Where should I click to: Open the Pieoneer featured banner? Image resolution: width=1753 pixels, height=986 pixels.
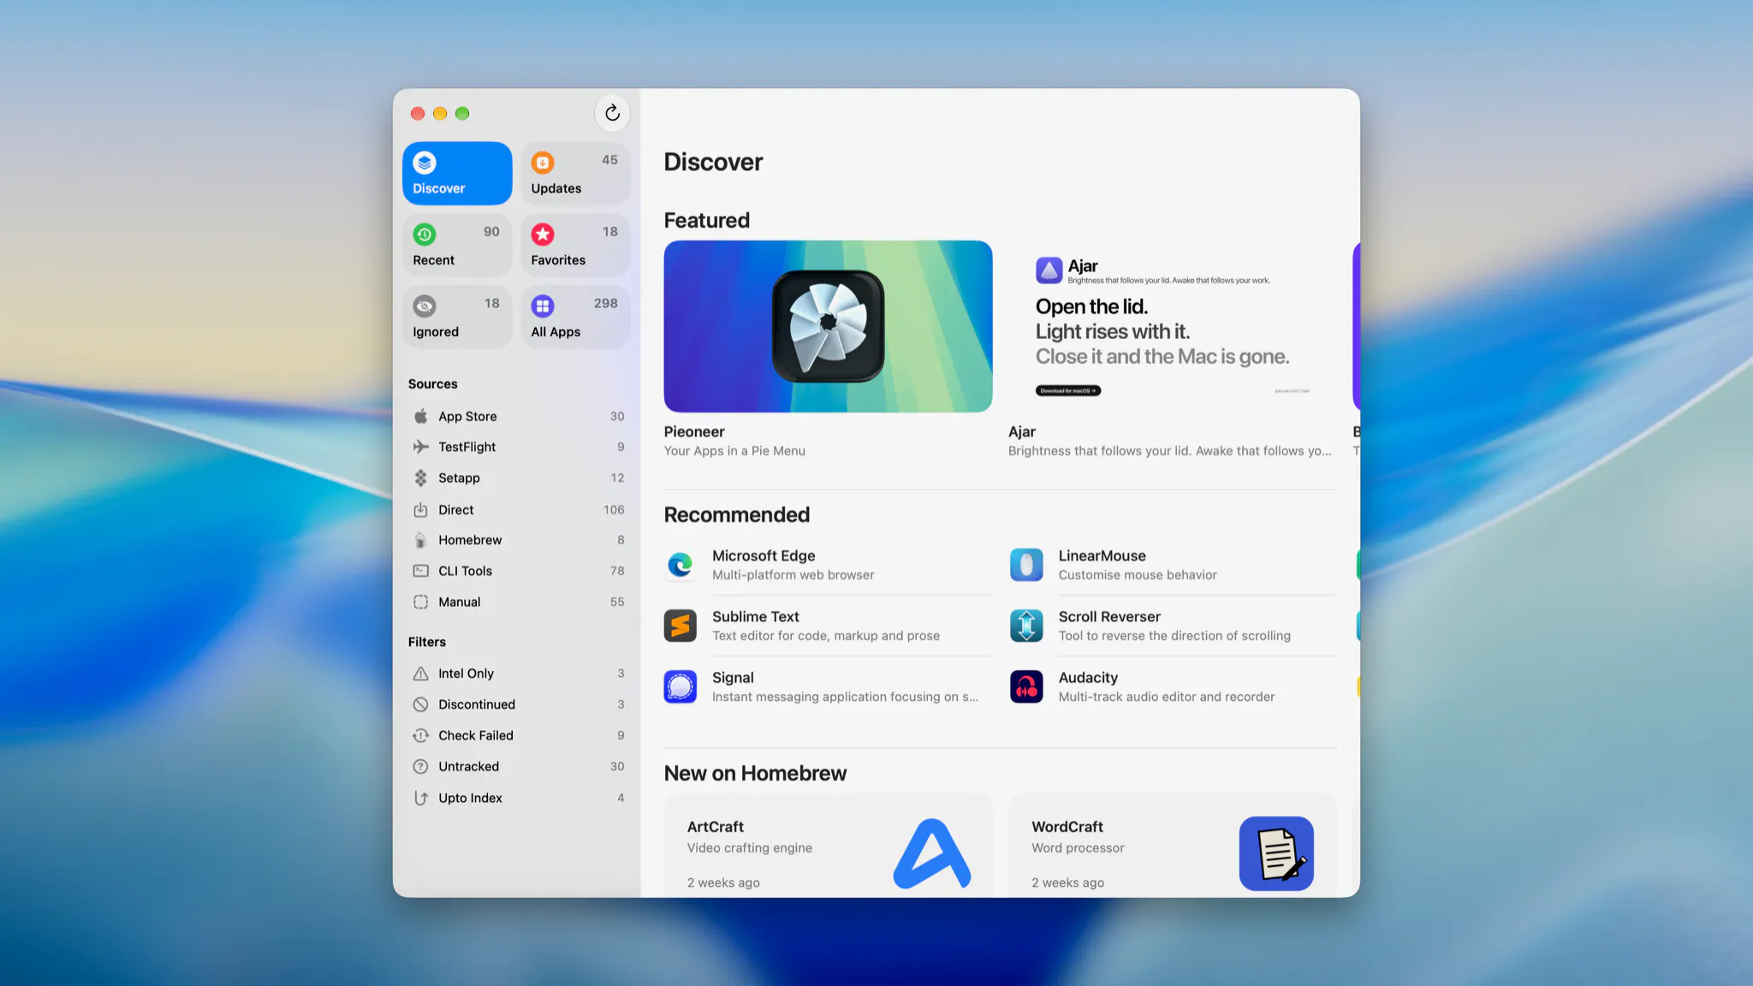point(828,326)
